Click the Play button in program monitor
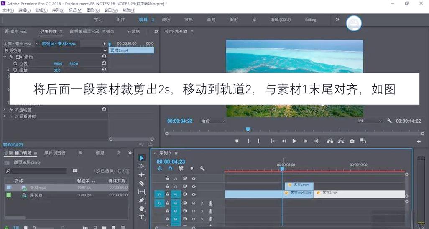Image resolution: width=429 pixels, height=229 pixels. pyautogui.click(x=294, y=141)
